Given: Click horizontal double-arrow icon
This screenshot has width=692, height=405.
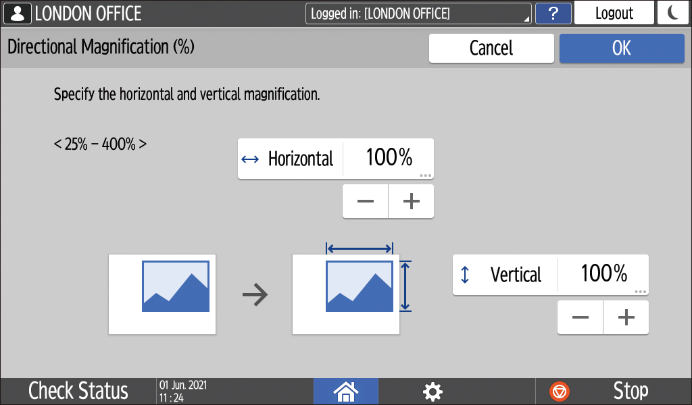Looking at the screenshot, I should tap(250, 159).
